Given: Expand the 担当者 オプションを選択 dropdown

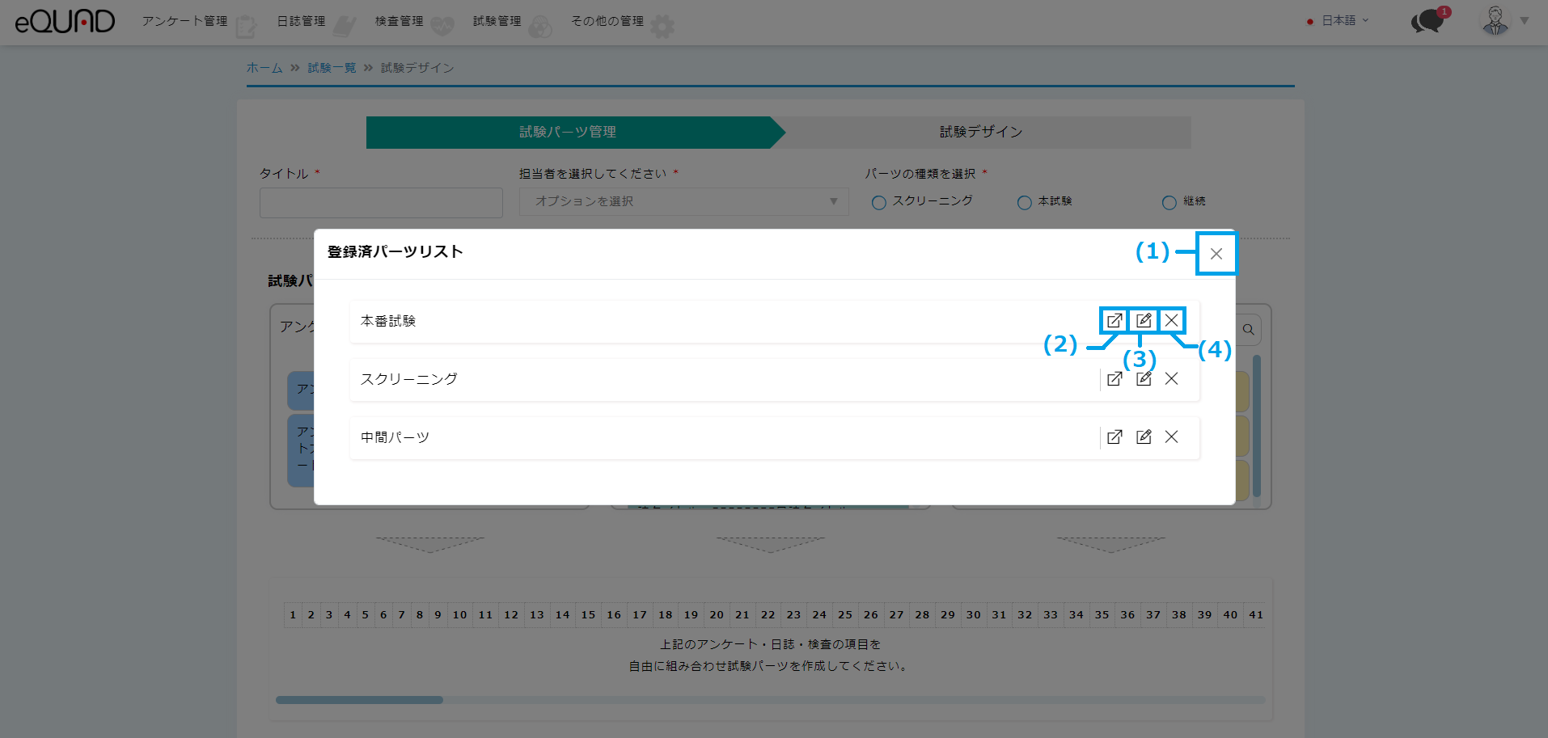Looking at the screenshot, I should tap(683, 202).
